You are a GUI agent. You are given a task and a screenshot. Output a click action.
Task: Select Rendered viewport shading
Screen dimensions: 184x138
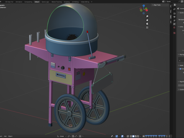138,136
